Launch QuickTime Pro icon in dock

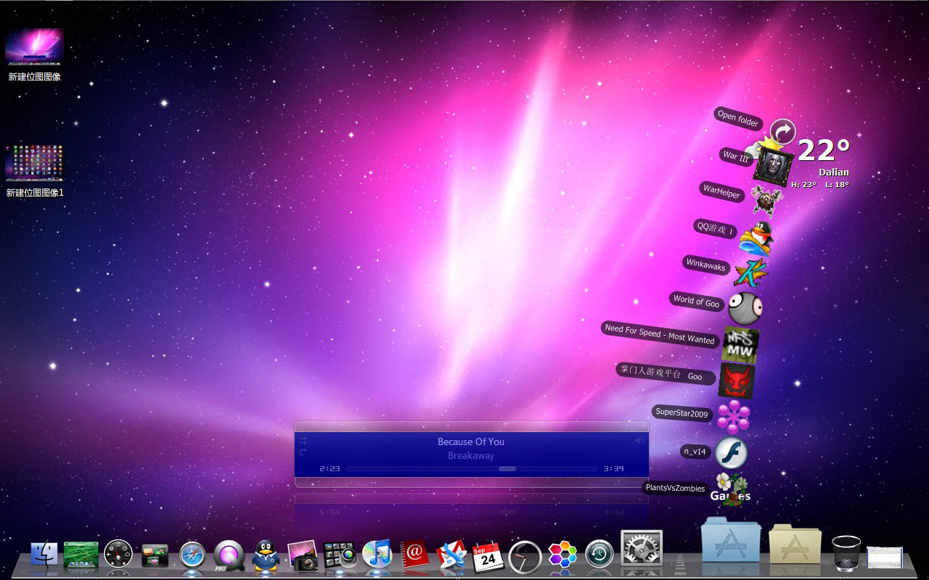229,556
